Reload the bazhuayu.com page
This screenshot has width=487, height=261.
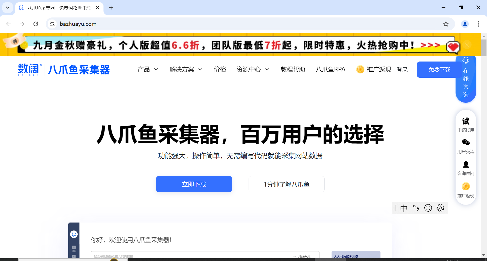click(36, 24)
